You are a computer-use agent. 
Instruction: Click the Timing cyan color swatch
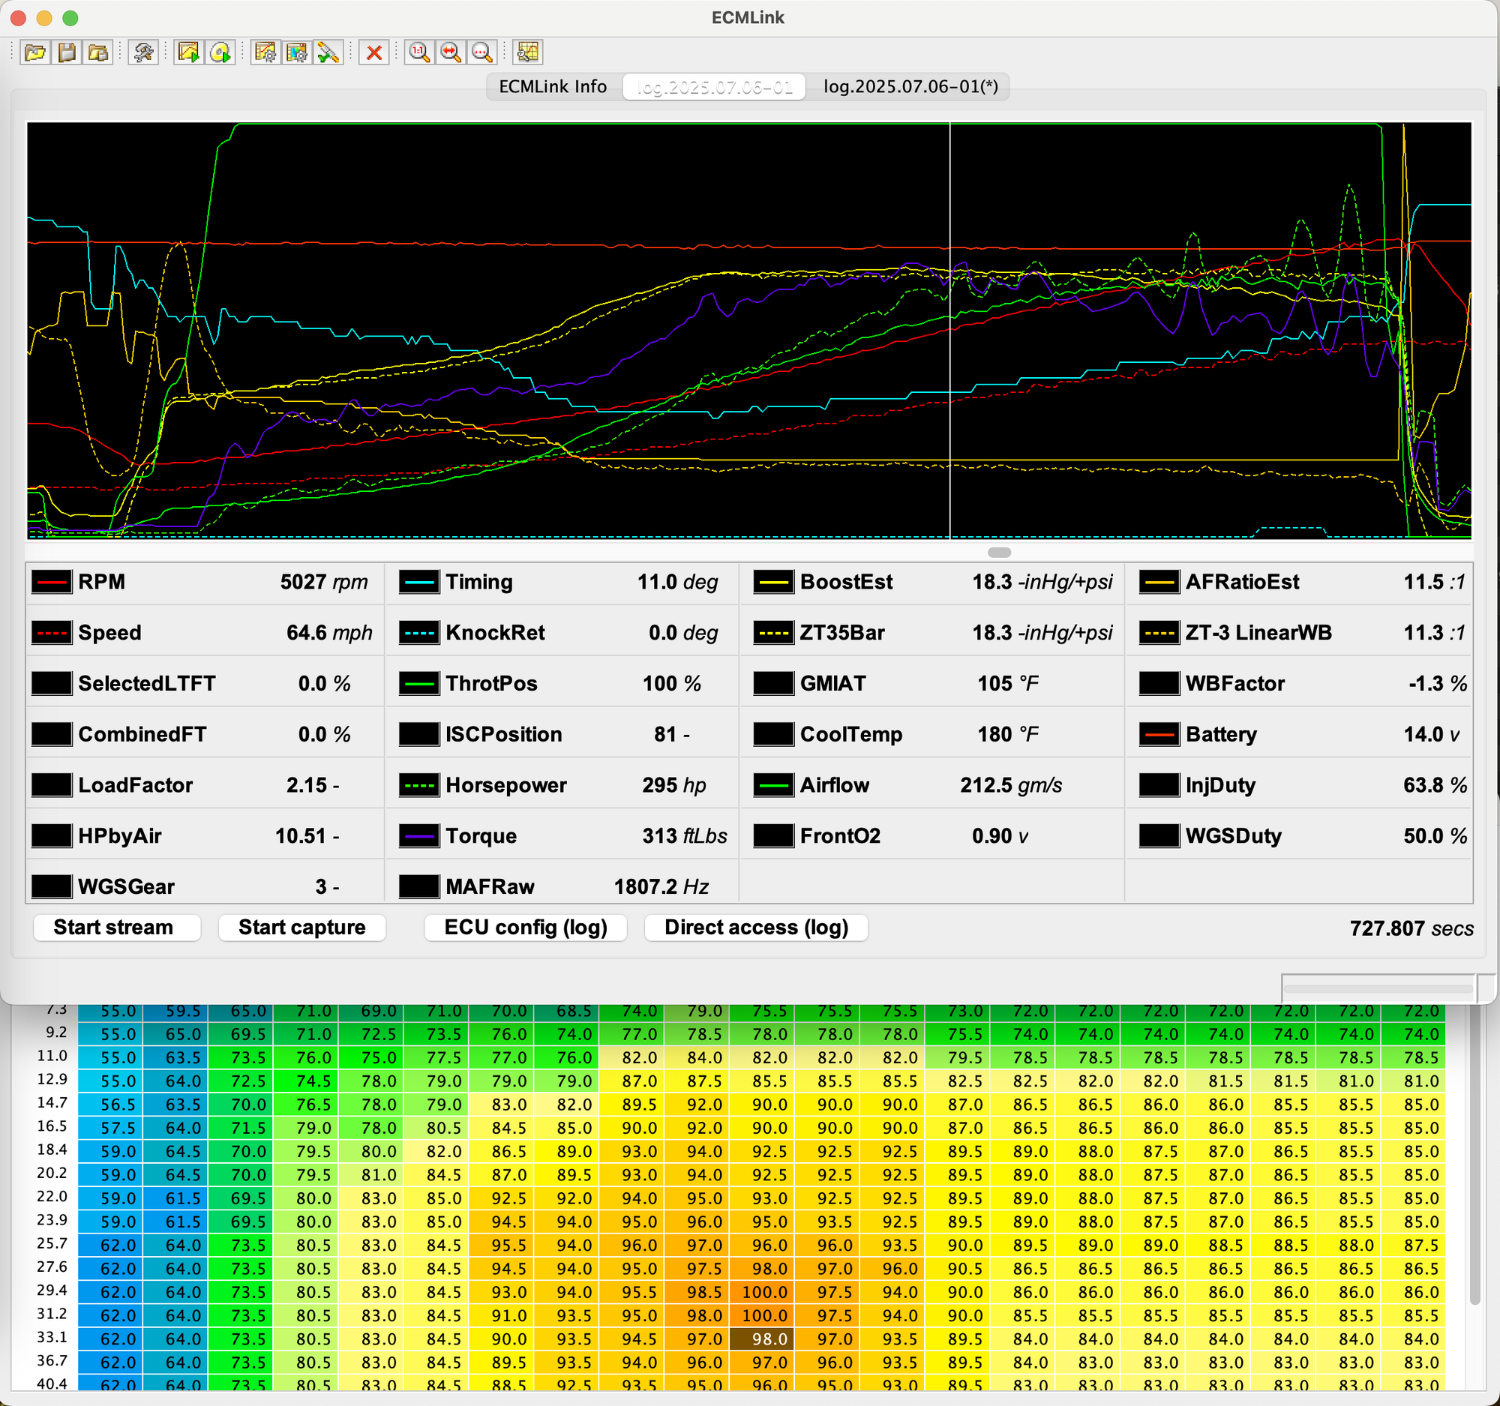419,583
